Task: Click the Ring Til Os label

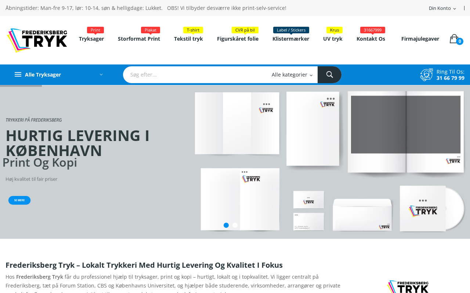Action: click(x=451, y=72)
